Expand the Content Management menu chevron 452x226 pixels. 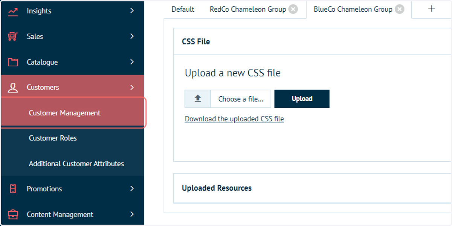[132, 214]
